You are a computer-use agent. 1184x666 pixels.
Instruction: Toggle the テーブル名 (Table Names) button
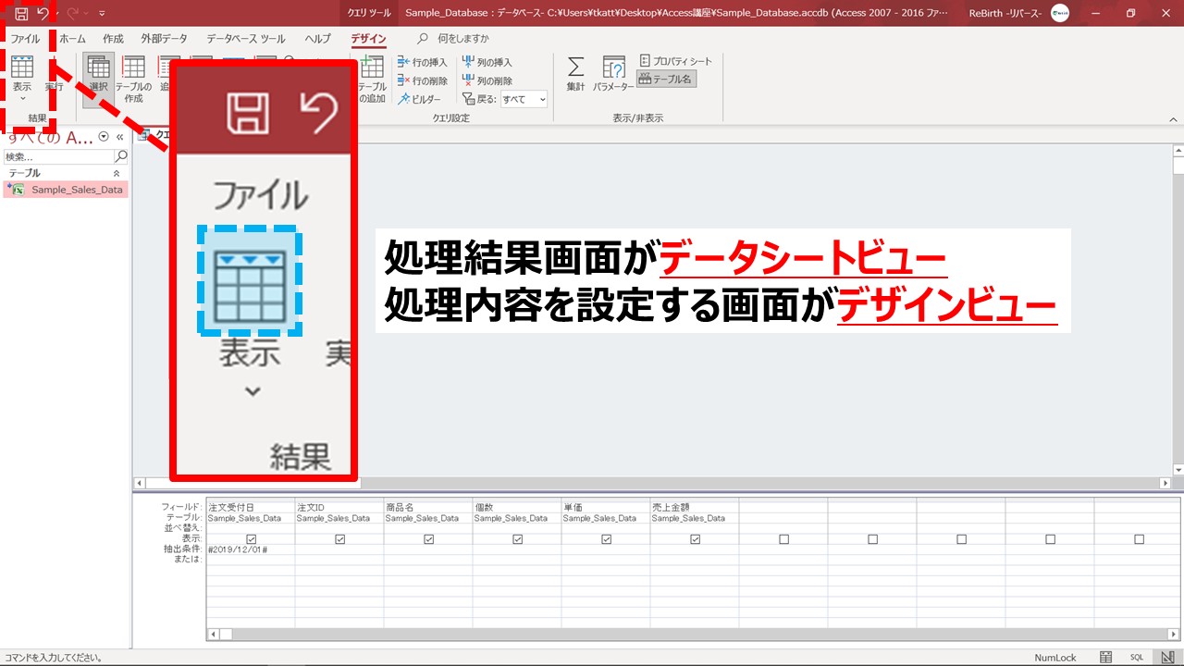point(666,80)
